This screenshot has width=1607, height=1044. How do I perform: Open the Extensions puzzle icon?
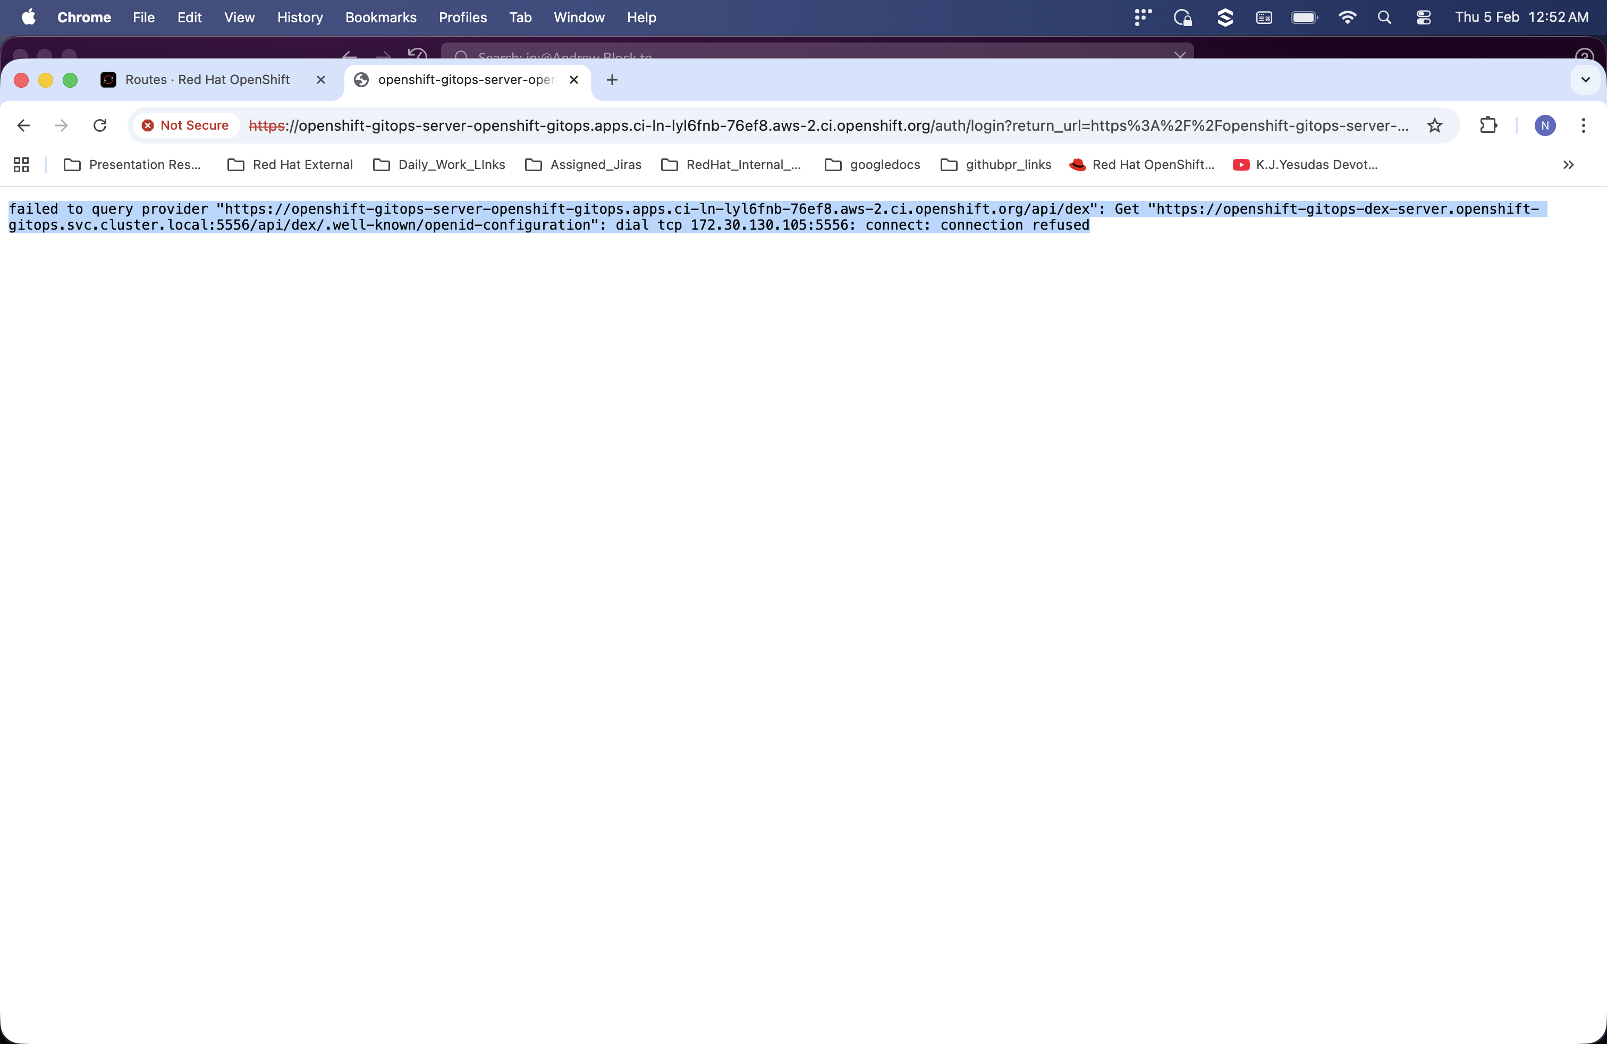coord(1488,125)
